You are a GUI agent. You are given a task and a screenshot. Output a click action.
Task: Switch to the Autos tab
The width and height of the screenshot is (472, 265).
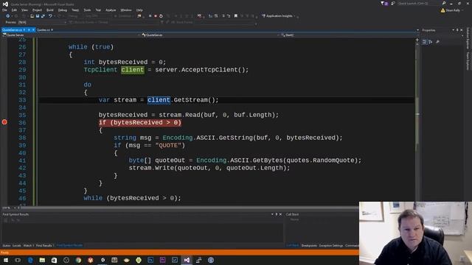coord(7,245)
